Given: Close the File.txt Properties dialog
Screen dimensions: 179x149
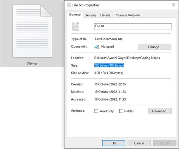Looking at the screenshot, I should click(173, 5).
